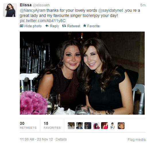Open last blonde child avatar in row
The width and height of the screenshot is (147, 144).
121,126
